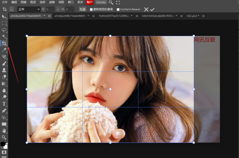Confirm the crop with the checkmark

[x=153, y=9]
